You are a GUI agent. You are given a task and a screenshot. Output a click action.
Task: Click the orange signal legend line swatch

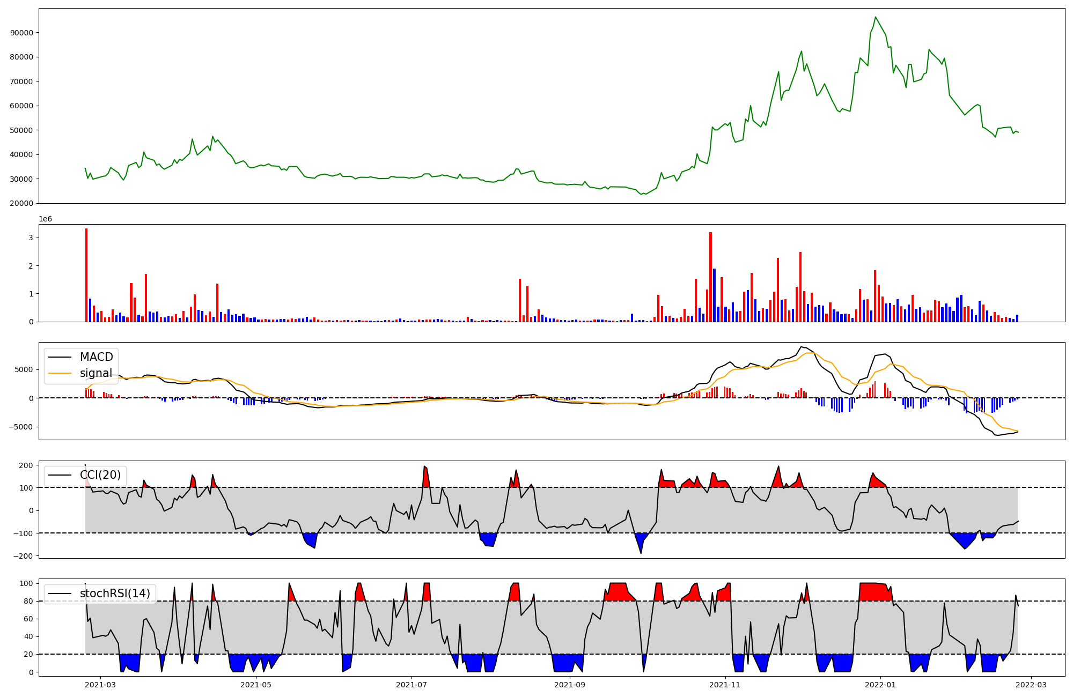(x=59, y=373)
